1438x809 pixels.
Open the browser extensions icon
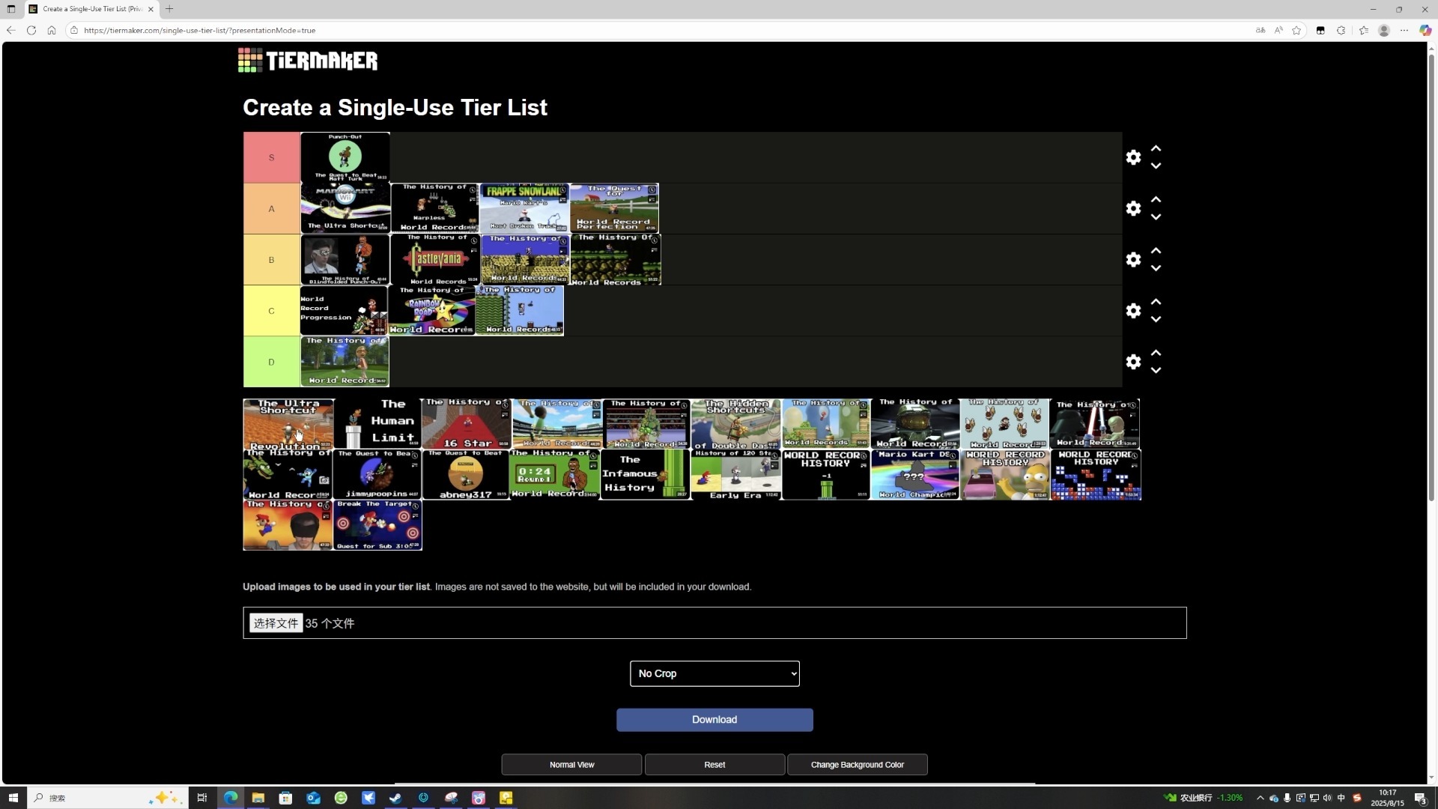click(1341, 31)
